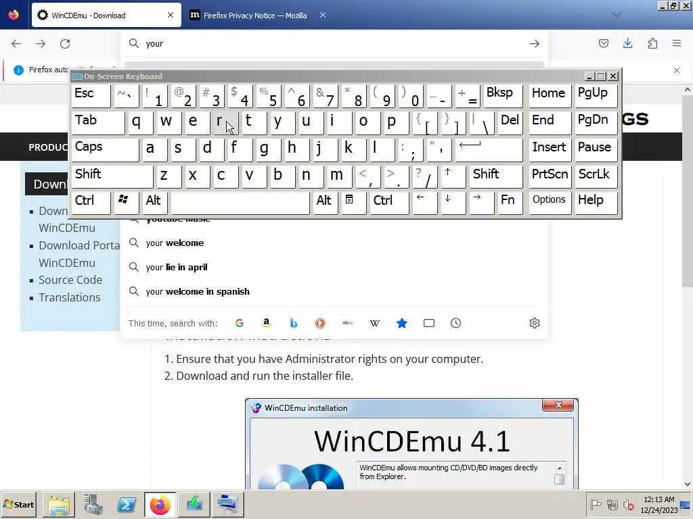This screenshot has width=693, height=519.
Task: Click the context menu key
Action: [x=353, y=203]
